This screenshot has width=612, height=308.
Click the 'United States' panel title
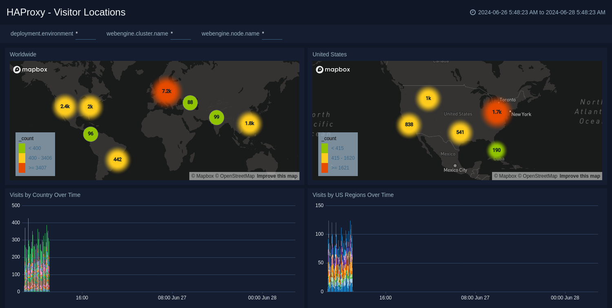(x=330, y=54)
